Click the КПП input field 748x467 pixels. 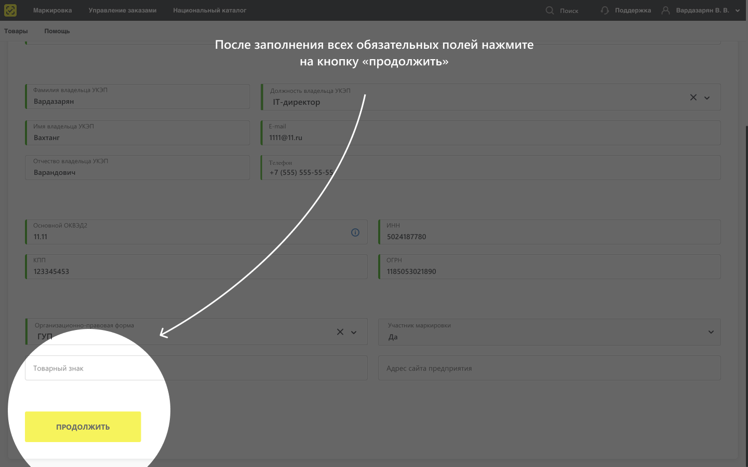click(x=196, y=267)
